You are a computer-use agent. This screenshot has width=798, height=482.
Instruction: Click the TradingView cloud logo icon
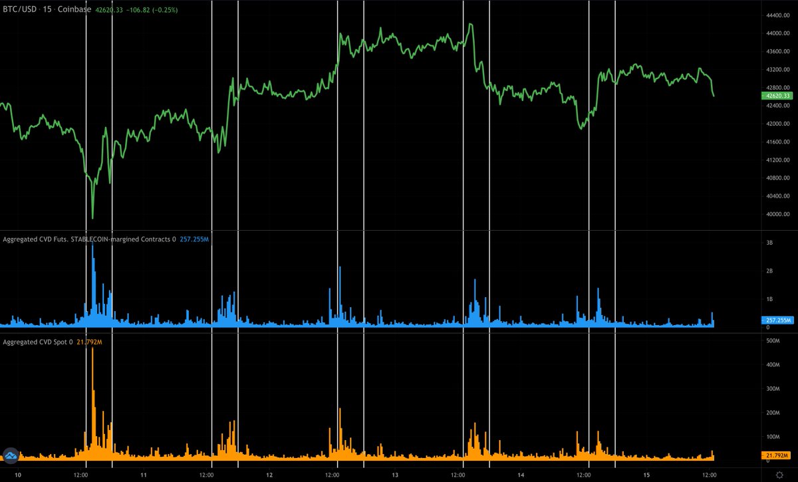[x=11, y=455]
